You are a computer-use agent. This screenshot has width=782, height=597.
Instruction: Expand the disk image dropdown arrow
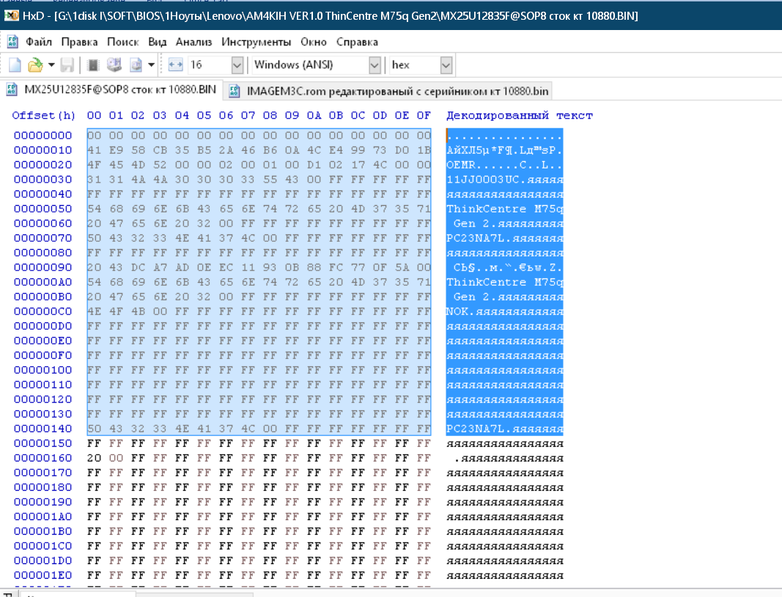[x=151, y=64]
